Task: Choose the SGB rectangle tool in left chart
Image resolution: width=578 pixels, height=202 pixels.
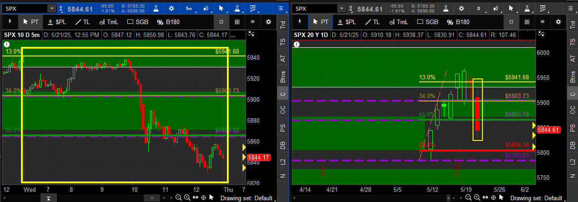Action: [x=139, y=22]
